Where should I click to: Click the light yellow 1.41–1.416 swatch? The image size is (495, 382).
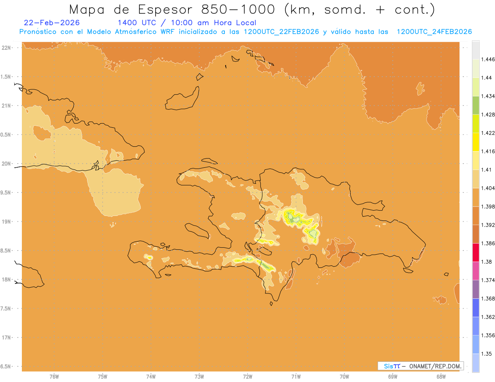[x=476, y=160]
